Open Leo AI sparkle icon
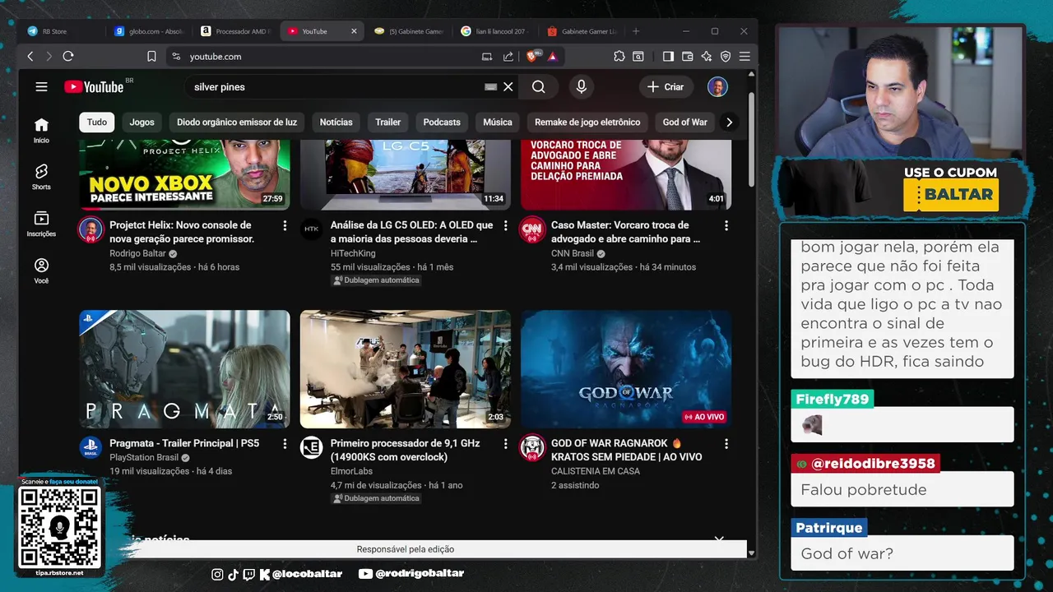This screenshot has height=592, width=1053. coord(707,56)
